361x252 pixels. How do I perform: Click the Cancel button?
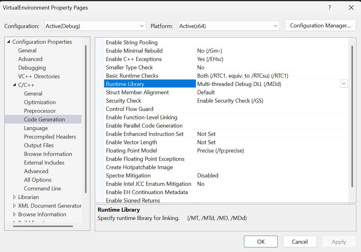tap(300, 242)
